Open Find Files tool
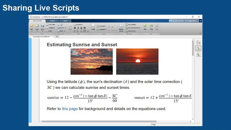Screen dimensions: 231x130 point(51,25)
